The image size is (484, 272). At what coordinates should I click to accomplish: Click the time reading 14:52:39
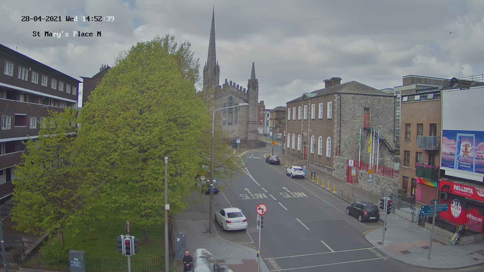tap(98, 19)
